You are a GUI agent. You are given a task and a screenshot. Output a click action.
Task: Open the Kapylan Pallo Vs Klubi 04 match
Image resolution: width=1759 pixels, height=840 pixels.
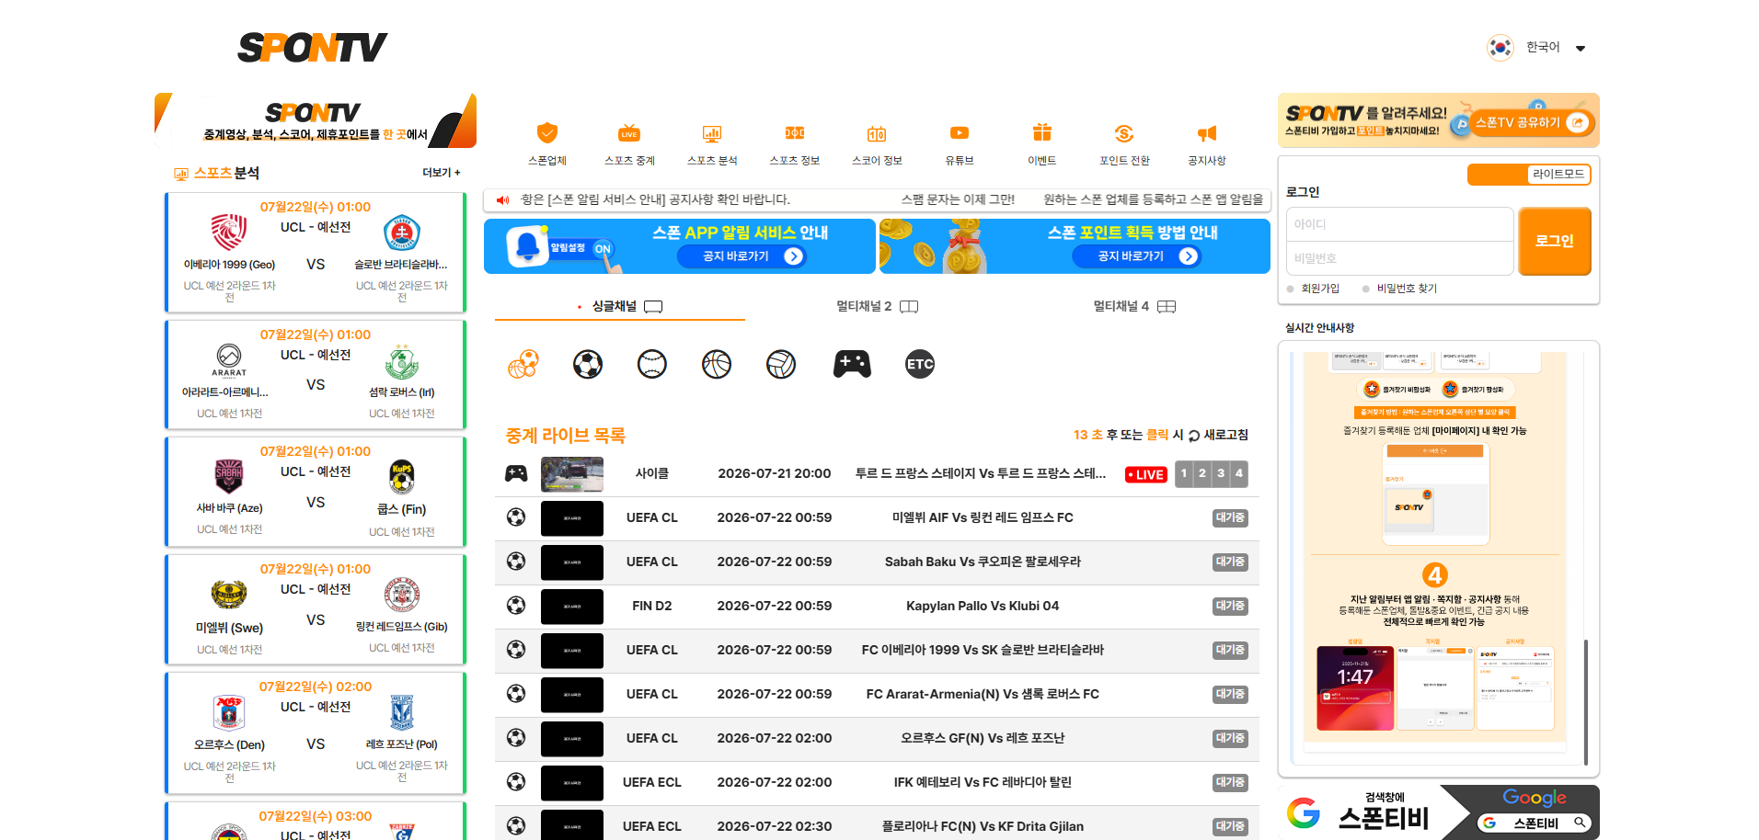point(983,606)
